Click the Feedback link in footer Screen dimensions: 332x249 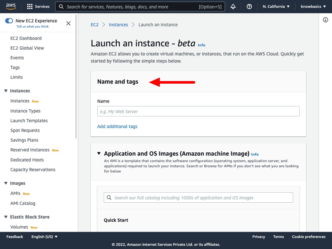pos(15,237)
